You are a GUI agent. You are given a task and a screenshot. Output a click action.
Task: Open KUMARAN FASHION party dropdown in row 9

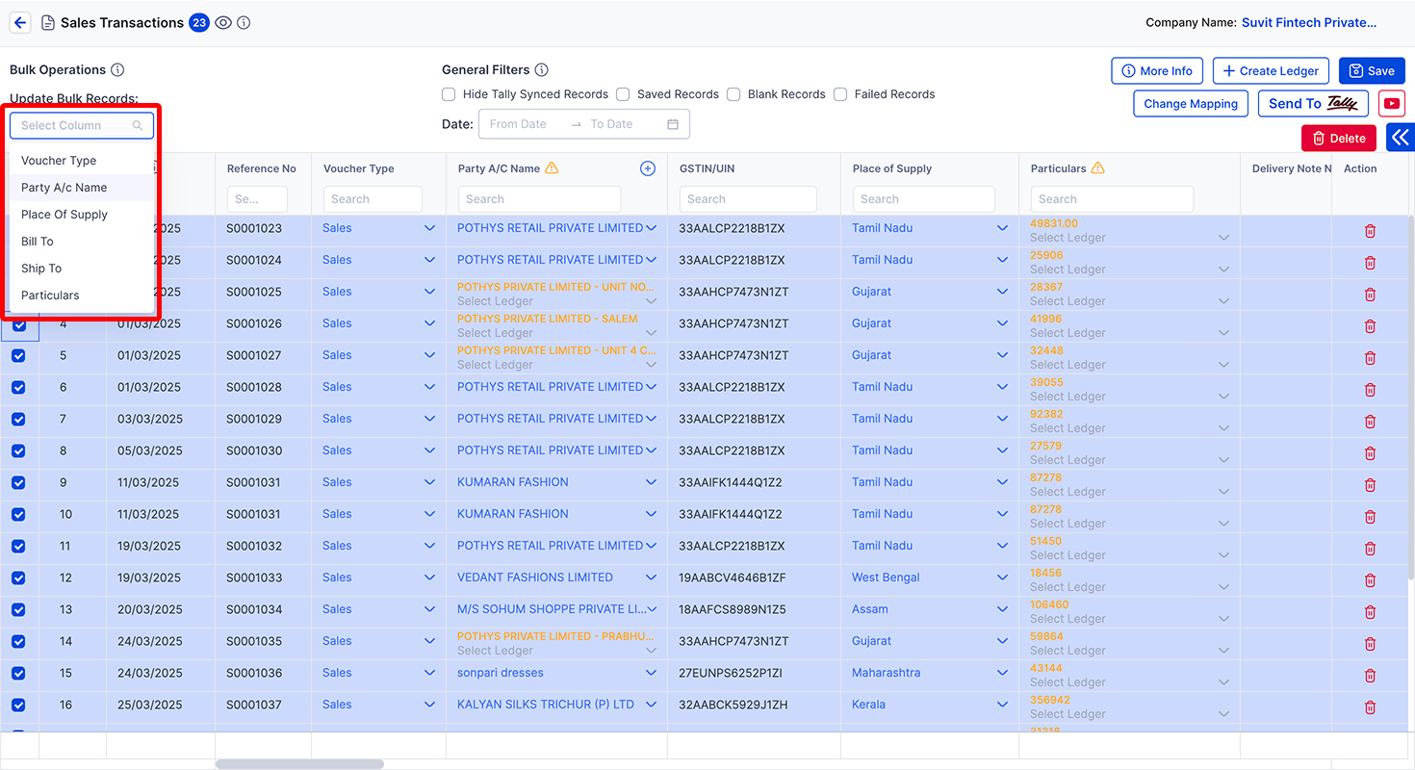click(x=652, y=482)
